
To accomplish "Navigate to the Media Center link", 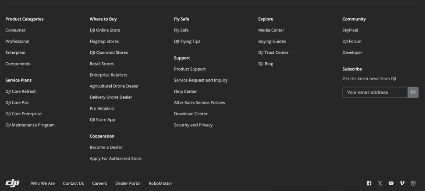I will tap(271, 30).
